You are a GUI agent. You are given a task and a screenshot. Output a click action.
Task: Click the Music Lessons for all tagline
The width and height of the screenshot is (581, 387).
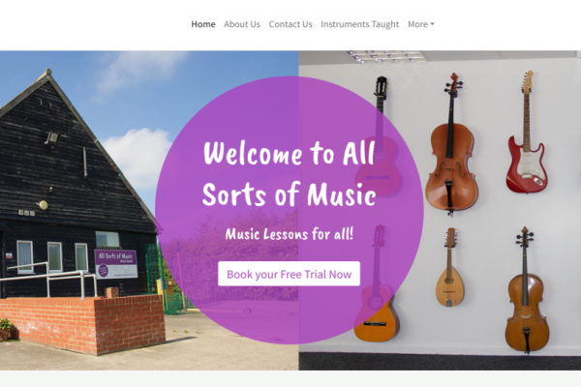[289, 234]
